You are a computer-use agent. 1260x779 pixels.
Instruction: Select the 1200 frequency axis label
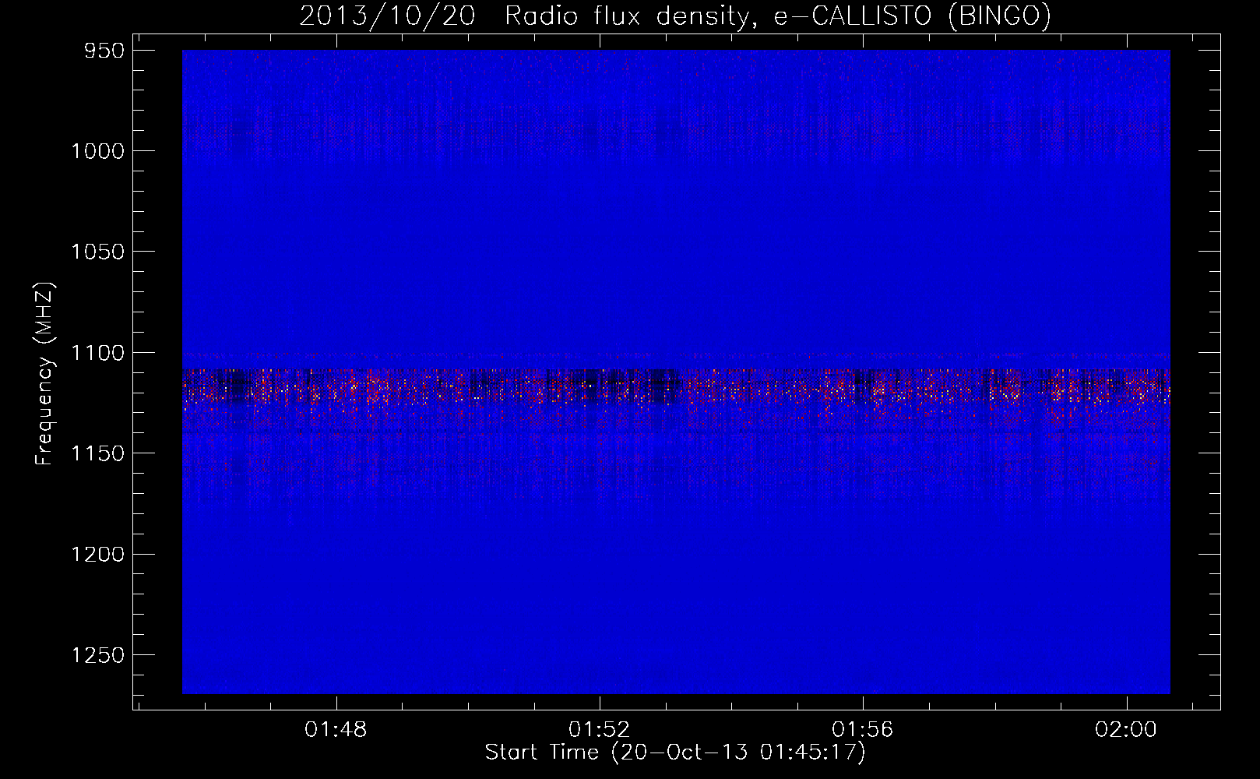click(x=97, y=554)
